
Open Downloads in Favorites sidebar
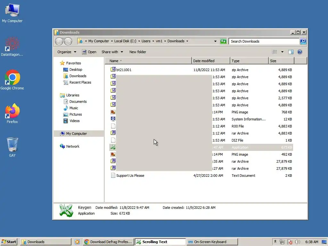[75, 76]
